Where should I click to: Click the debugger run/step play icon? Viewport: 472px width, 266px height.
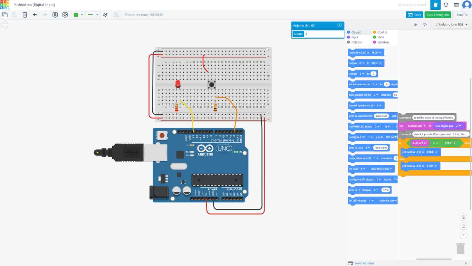pos(415,25)
